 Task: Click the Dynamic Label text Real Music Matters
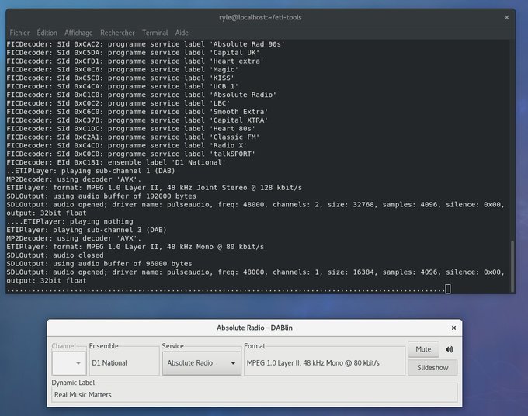pyautogui.click(x=83, y=395)
